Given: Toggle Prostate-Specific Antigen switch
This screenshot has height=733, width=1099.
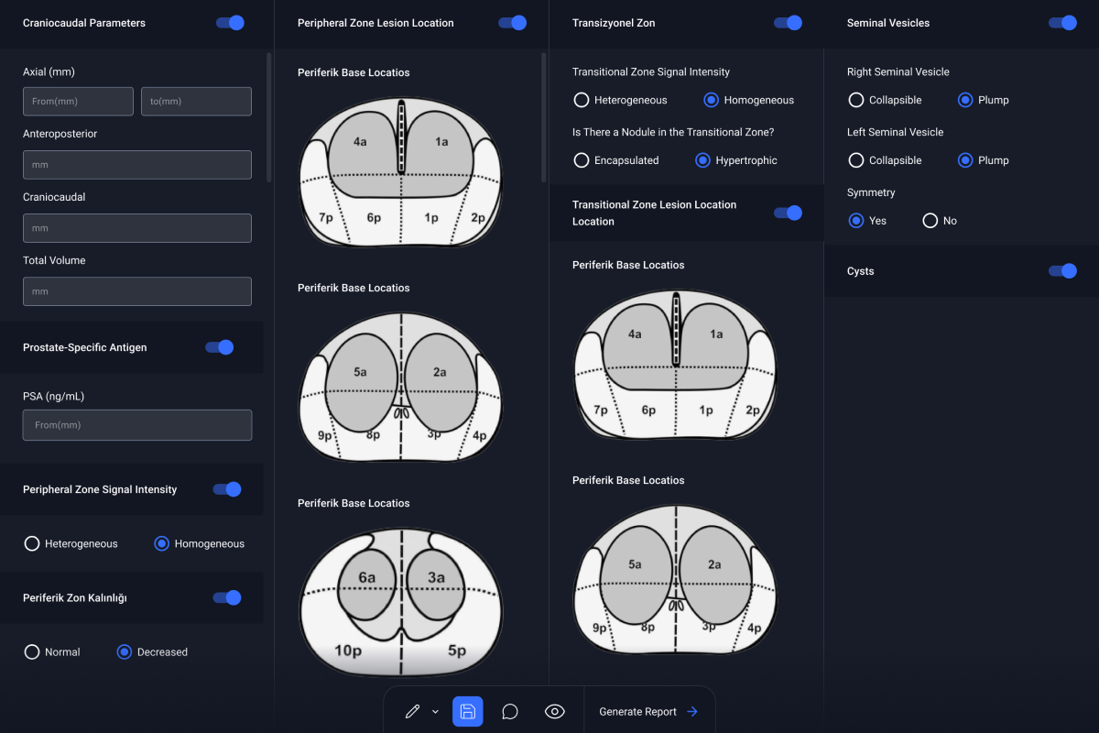Looking at the screenshot, I should (x=220, y=347).
